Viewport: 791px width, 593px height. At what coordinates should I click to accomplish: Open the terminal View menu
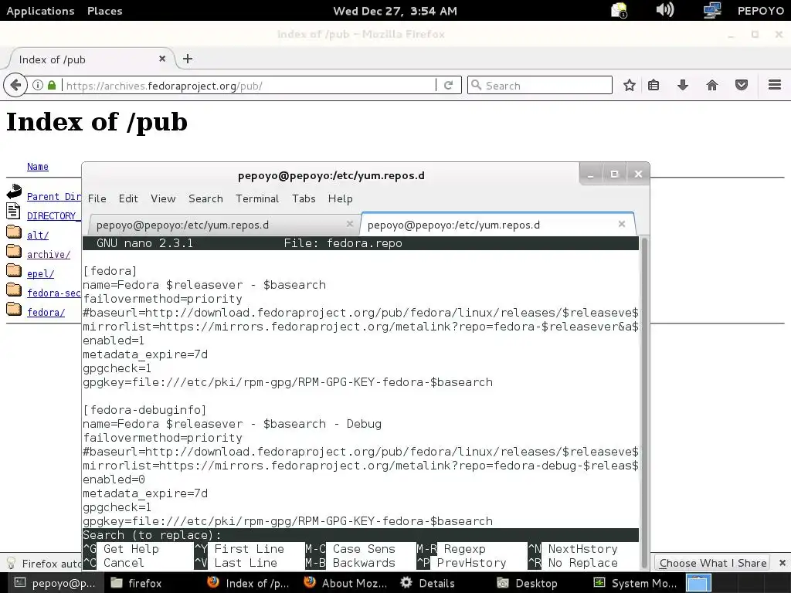click(x=163, y=198)
